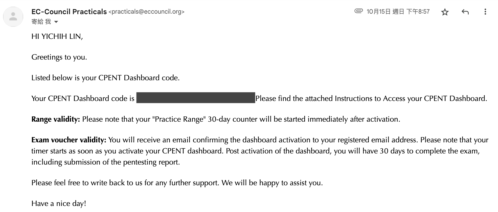This screenshot has height=212, width=498.
Task: Star this EC-Council email
Action: coord(445,12)
